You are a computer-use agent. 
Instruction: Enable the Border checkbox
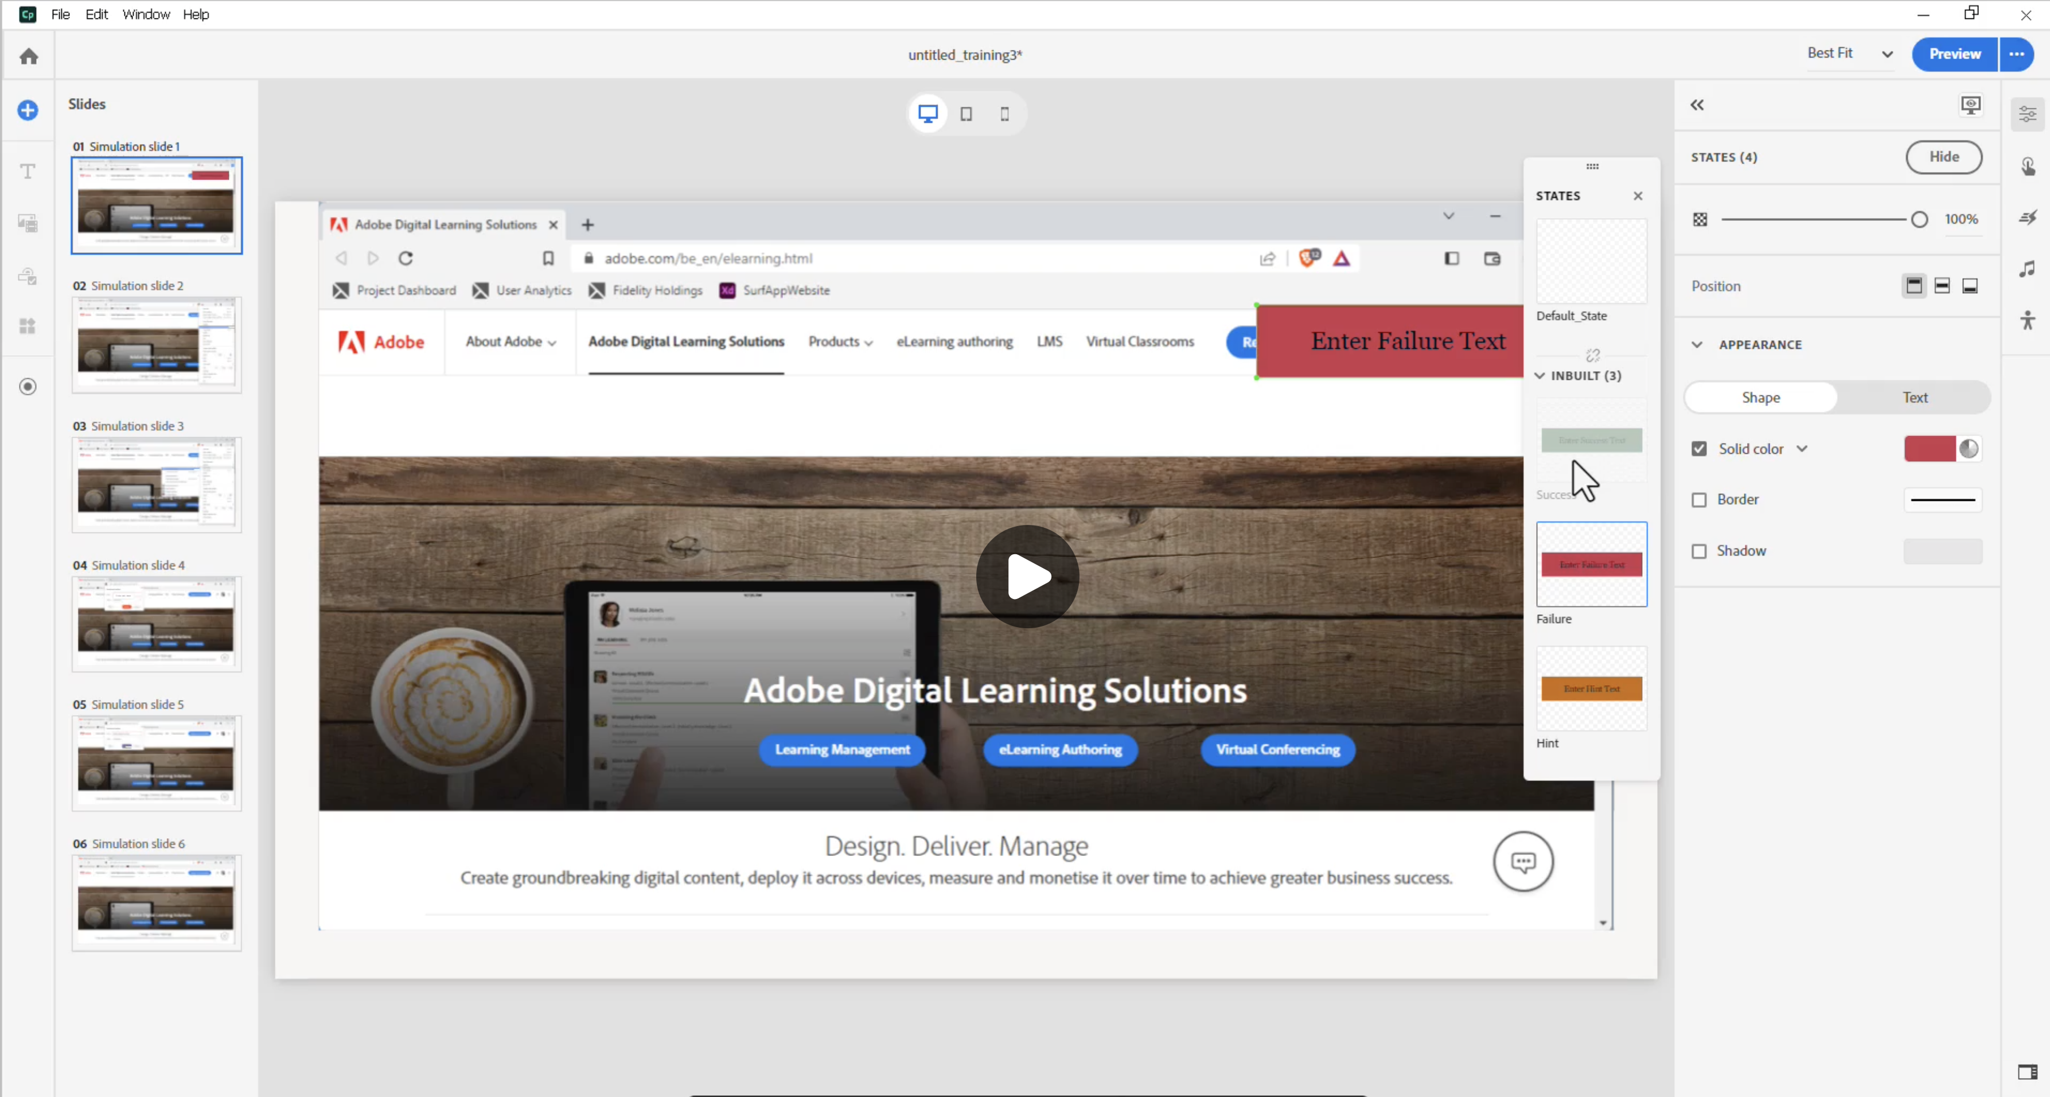1699,500
